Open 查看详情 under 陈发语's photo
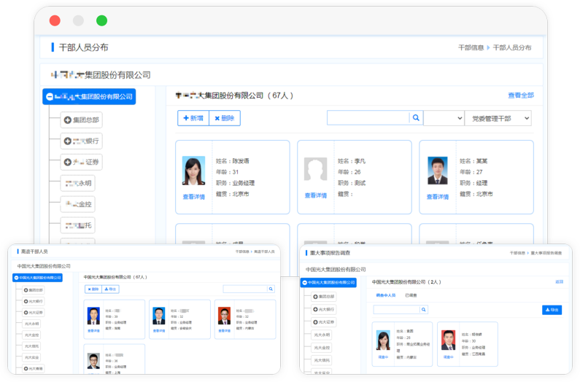580x382 pixels. [x=193, y=196]
